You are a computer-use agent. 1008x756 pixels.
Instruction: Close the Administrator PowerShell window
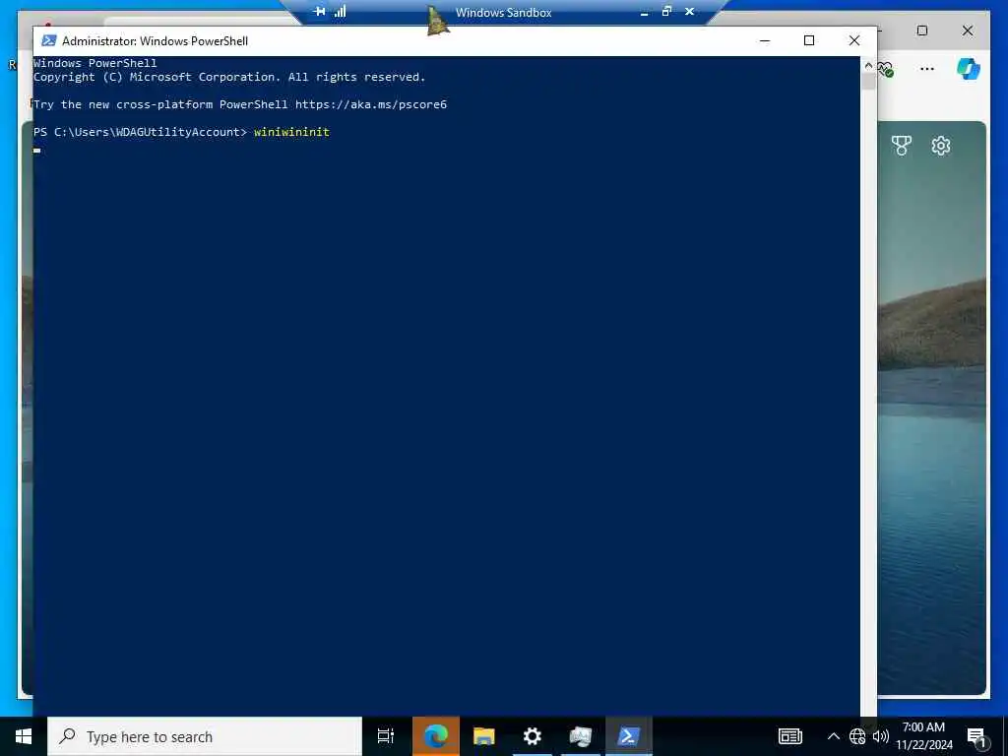853,40
